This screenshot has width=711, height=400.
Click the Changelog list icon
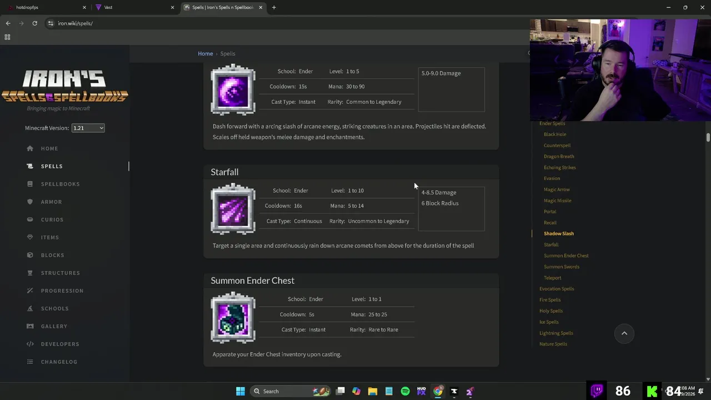(30, 362)
